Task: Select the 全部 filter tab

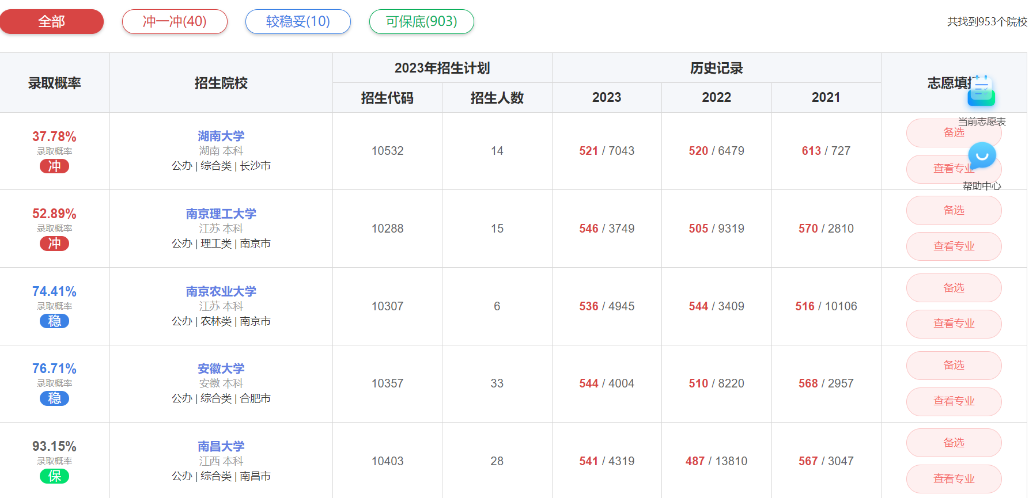Action: point(52,22)
